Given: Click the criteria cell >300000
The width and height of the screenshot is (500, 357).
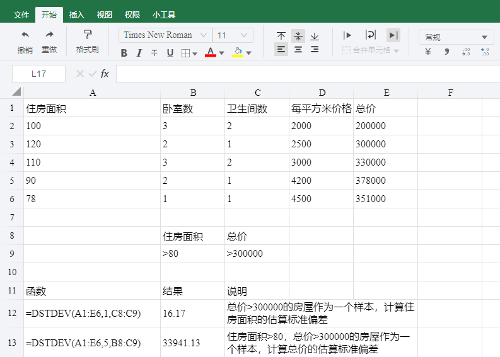Looking at the screenshot, I should [257, 254].
